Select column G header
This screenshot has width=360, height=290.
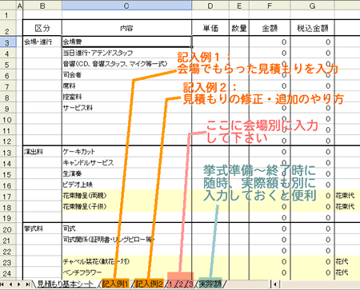tap(312, 6)
